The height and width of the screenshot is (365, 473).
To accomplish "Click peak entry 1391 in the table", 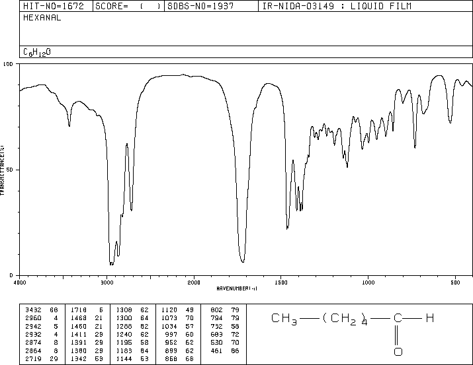I will coord(79,343).
